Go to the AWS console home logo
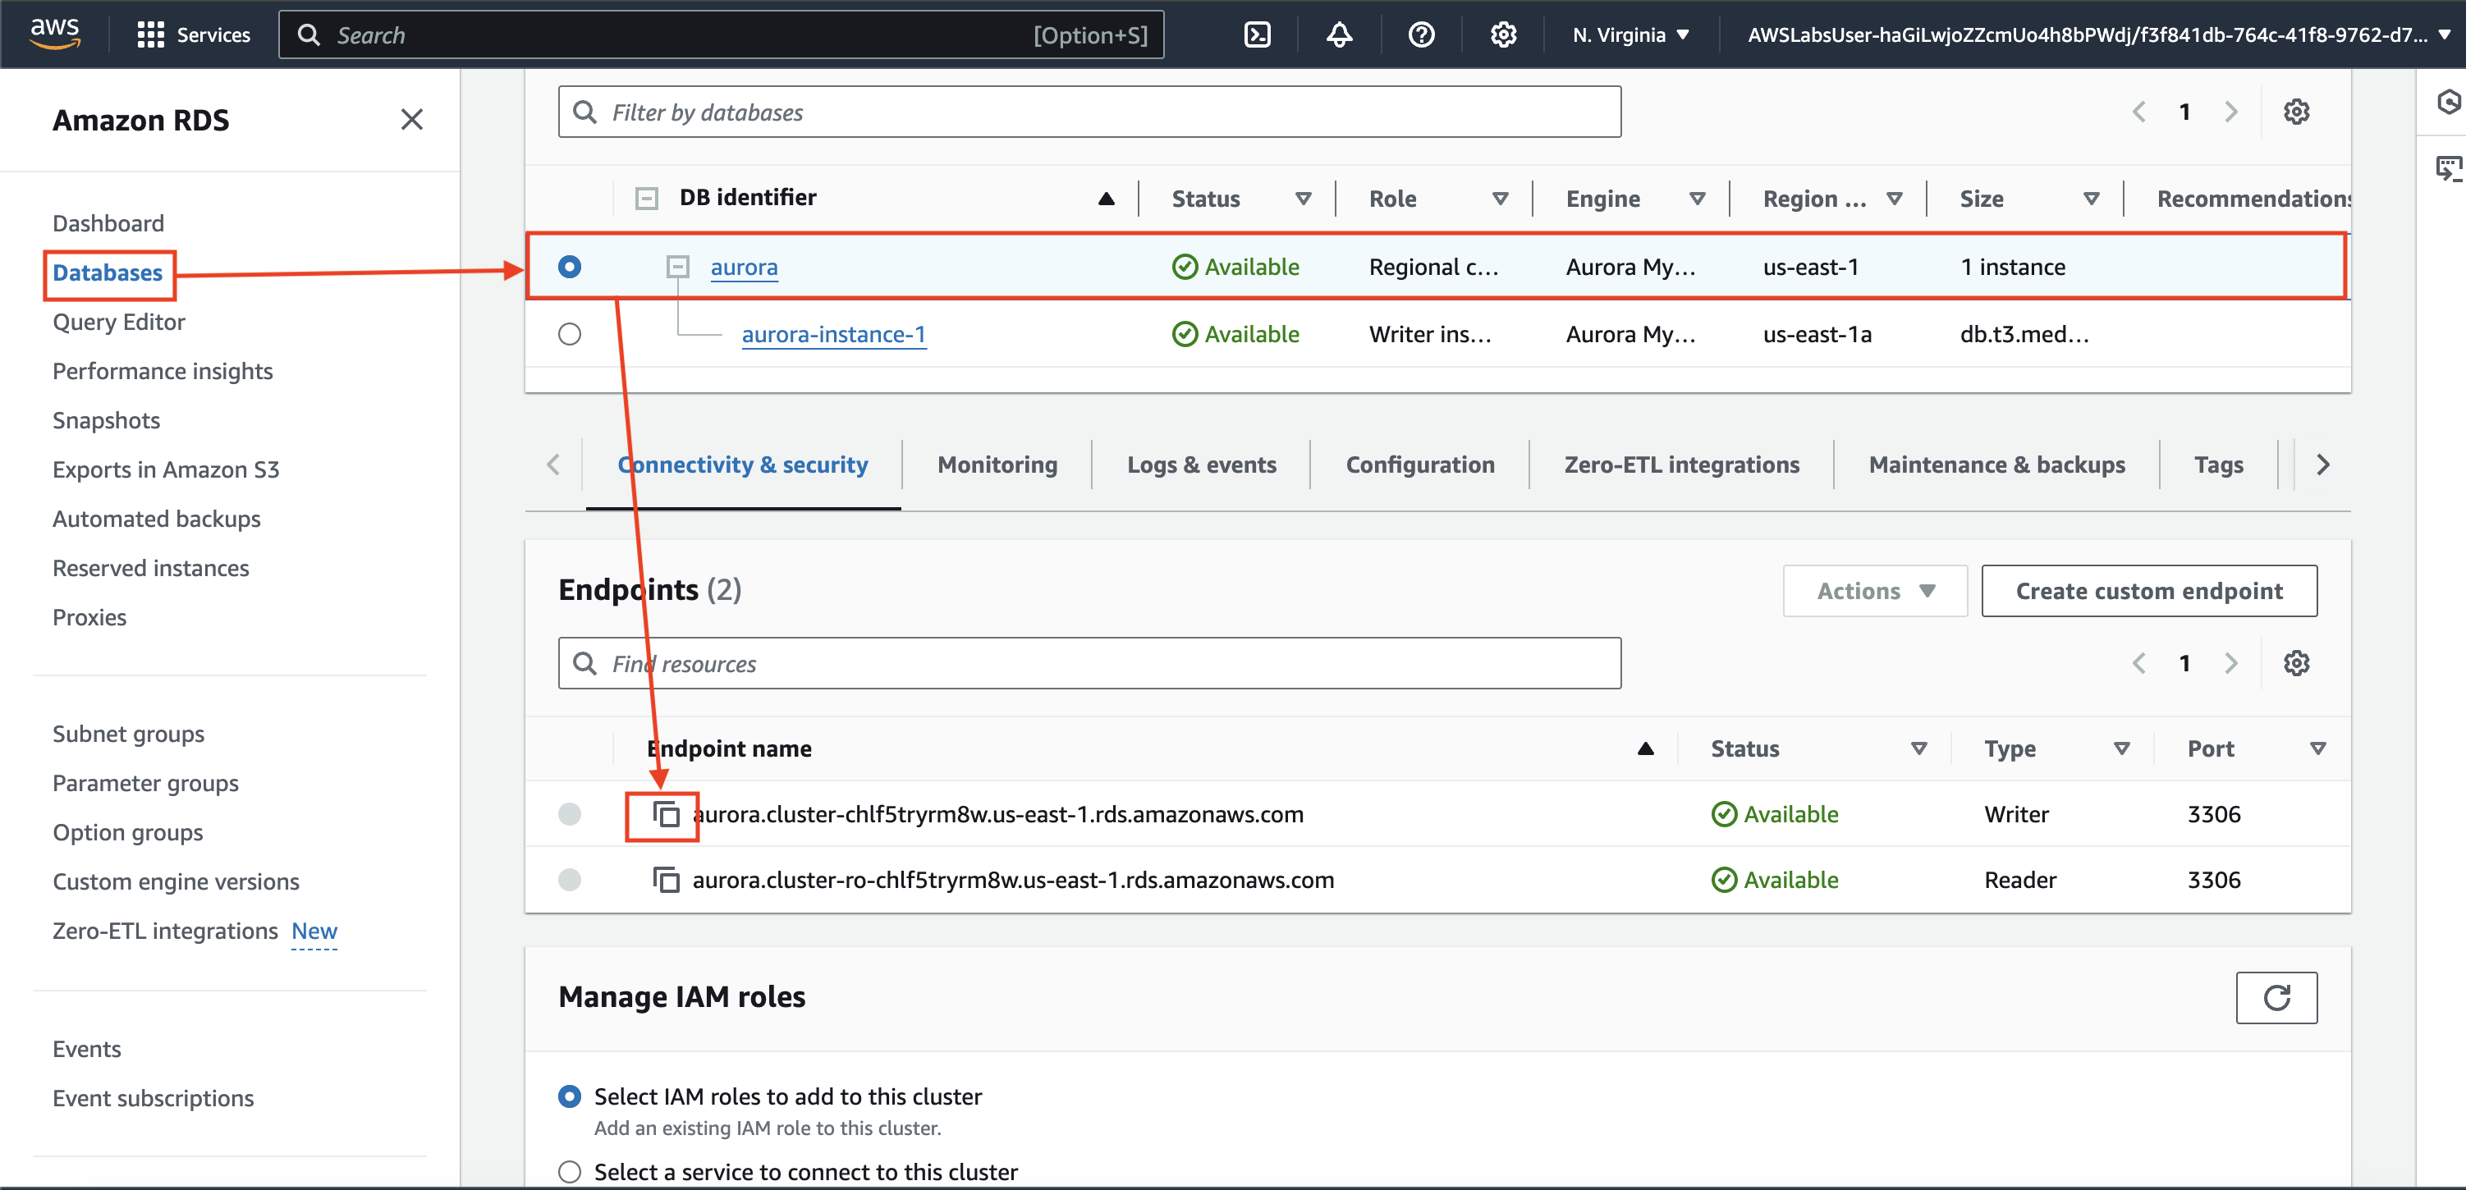Viewport: 2466px width, 1190px height. click(54, 34)
